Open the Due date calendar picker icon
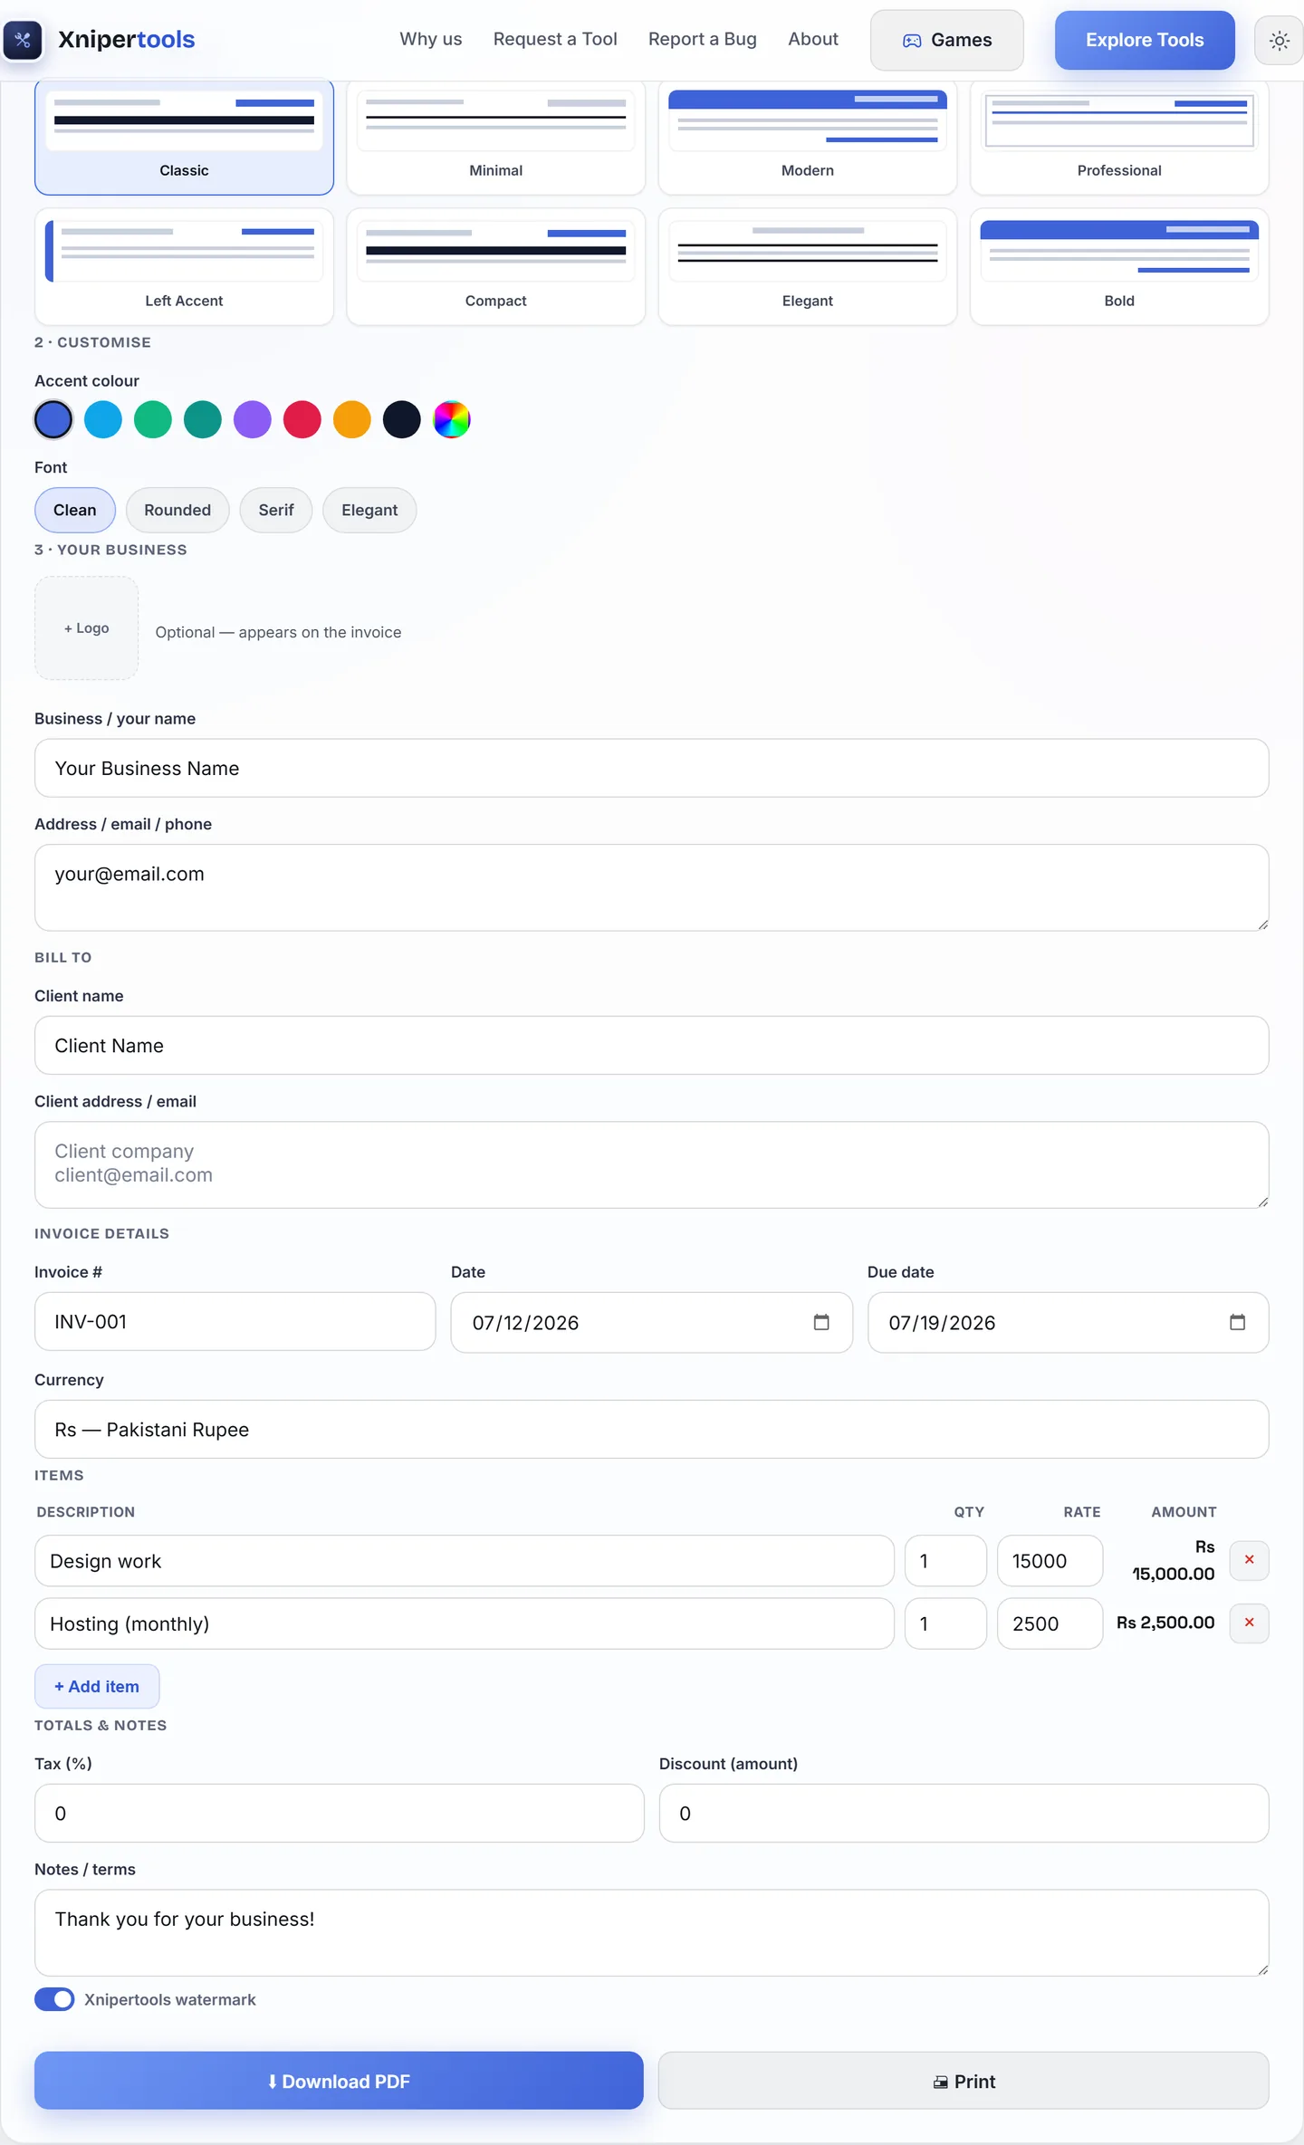 click(1237, 1322)
